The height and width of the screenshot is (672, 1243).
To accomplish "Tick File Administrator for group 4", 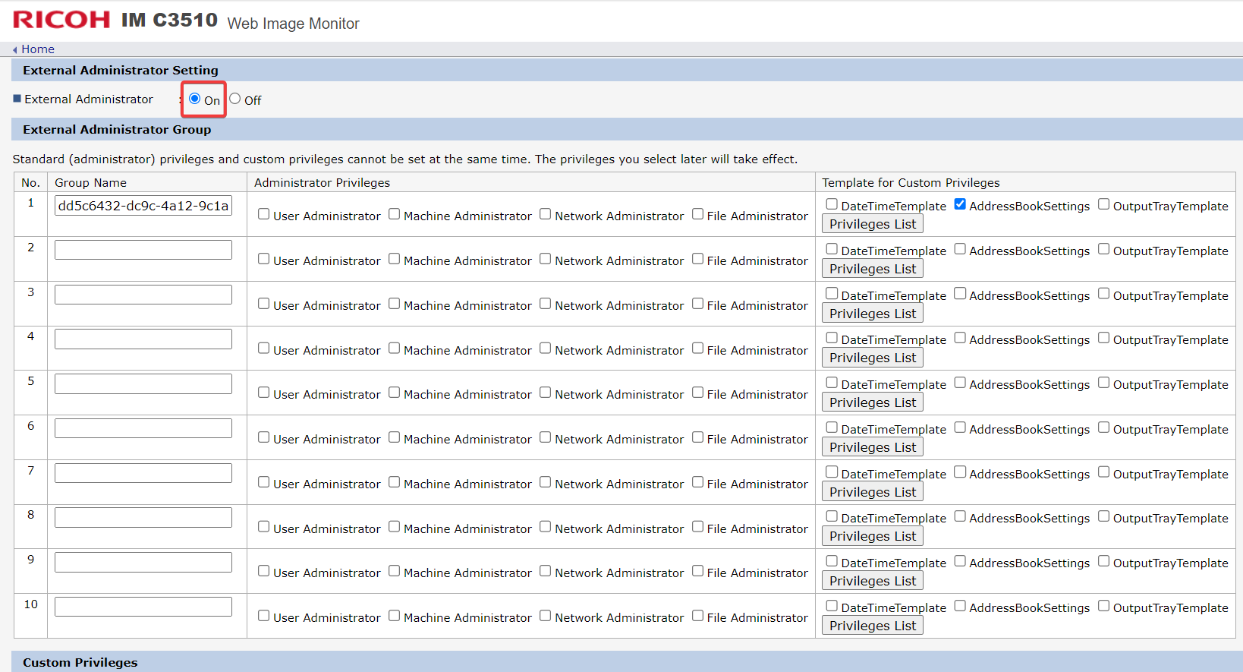I will 698,349.
